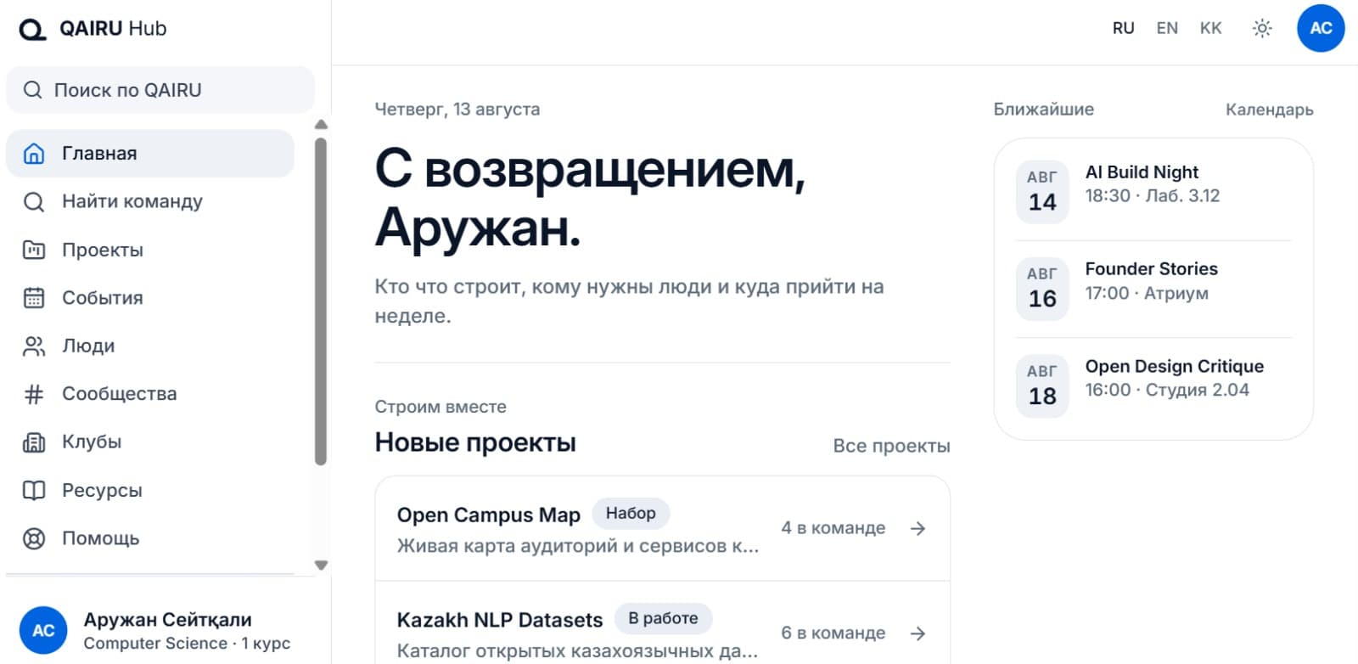
Task: Click the arrow on Open Campus Map row
Action: pos(917,529)
